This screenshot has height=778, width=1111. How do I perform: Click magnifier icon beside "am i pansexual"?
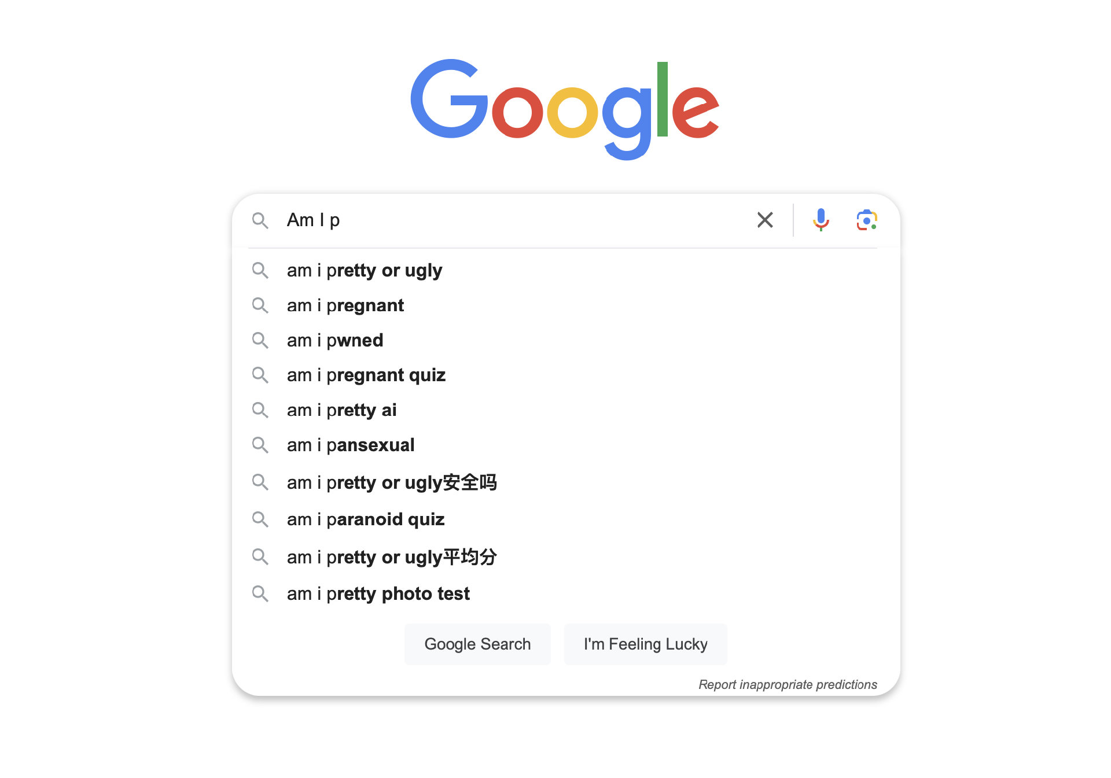tap(260, 445)
